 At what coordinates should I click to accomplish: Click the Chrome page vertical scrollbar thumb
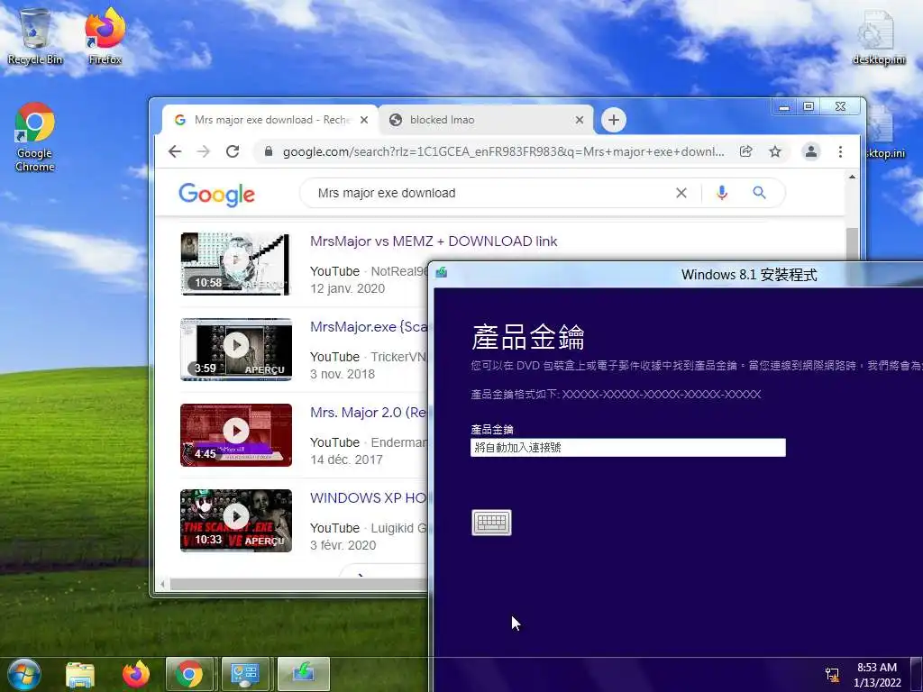click(852, 243)
